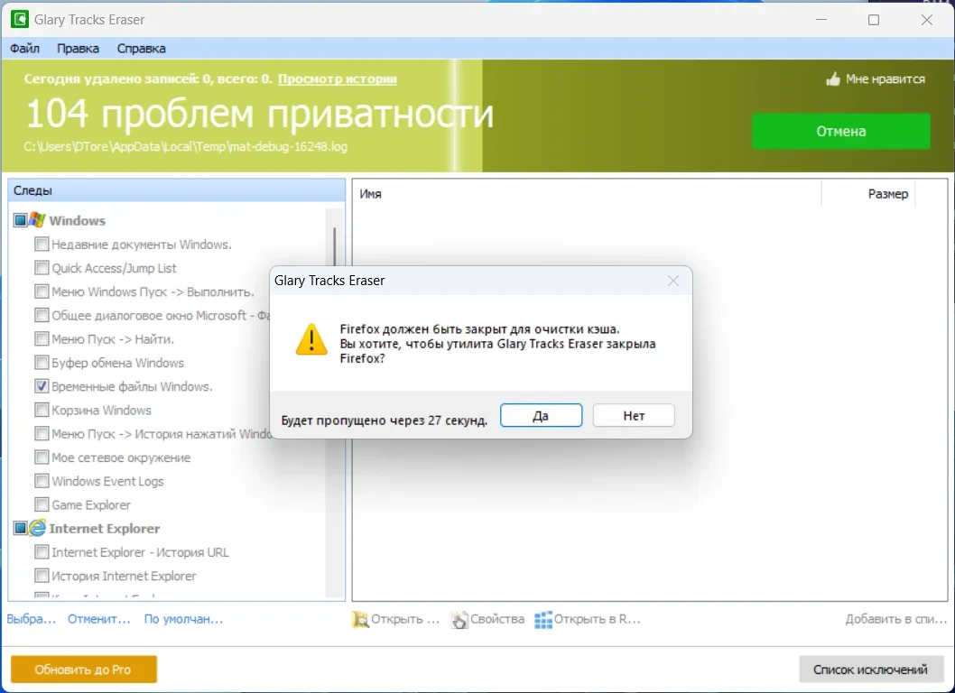
Task: Click the Windows logo icon in tree
Action: 37,220
